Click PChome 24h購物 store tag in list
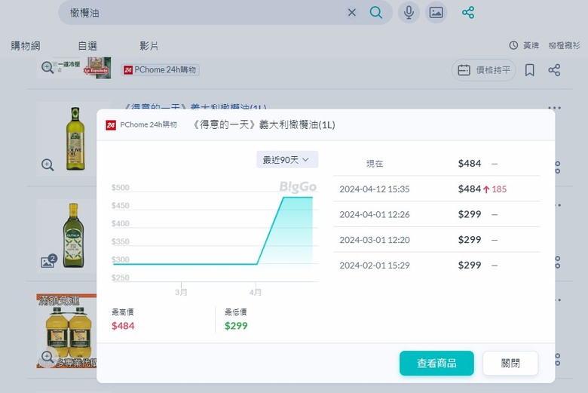 (160, 70)
